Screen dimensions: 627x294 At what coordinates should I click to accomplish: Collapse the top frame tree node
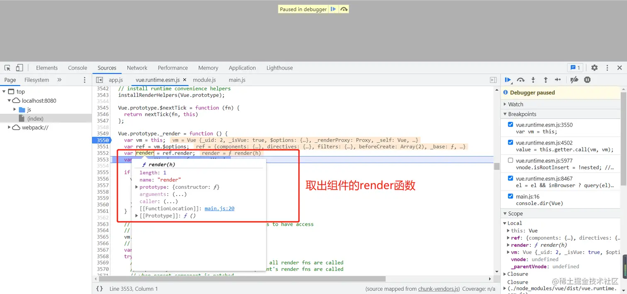tap(4, 92)
